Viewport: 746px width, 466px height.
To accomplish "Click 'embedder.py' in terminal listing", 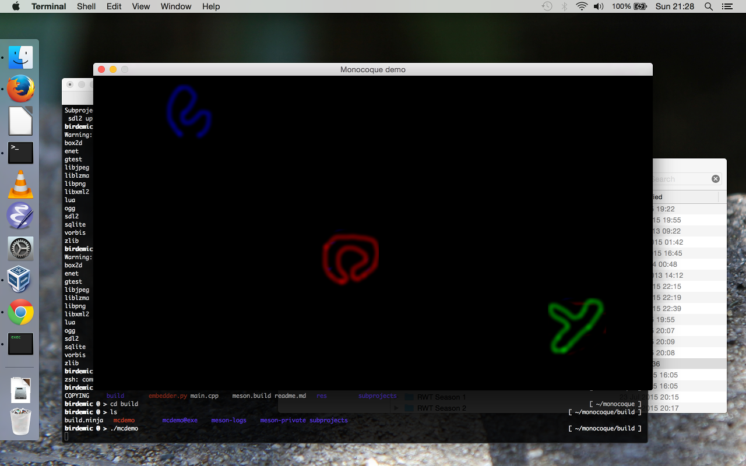I will click(168, 396).
